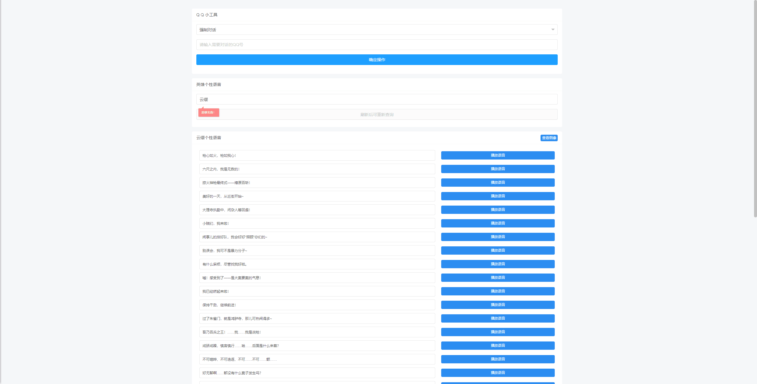The width and height of the screenshot is (757, 384).
Task: Open the 查看图像 button
Action: click(x=549, y=138)
